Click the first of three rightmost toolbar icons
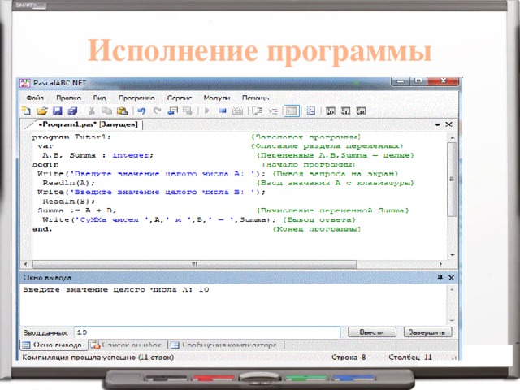This screenshot has height=390, width=520. [331, 110]
